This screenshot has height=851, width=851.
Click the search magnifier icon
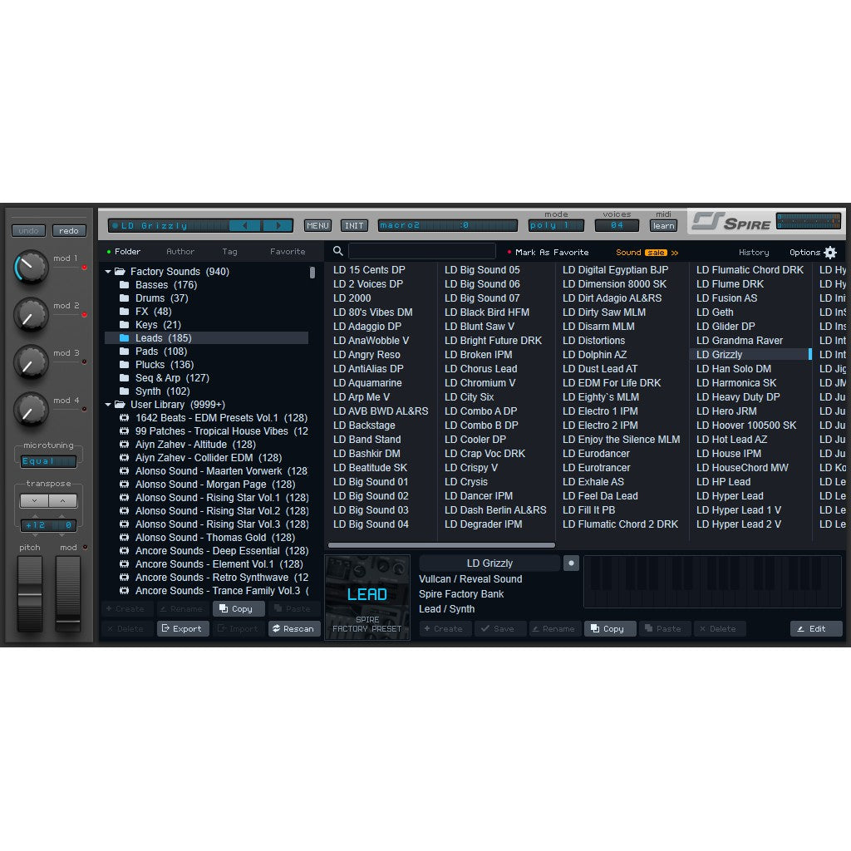pyautogui.click(x=337, y=250)
